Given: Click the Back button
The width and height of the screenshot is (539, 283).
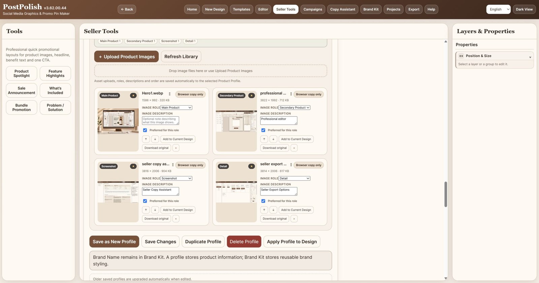Looking at the screenshot, I should coord(127,9).
